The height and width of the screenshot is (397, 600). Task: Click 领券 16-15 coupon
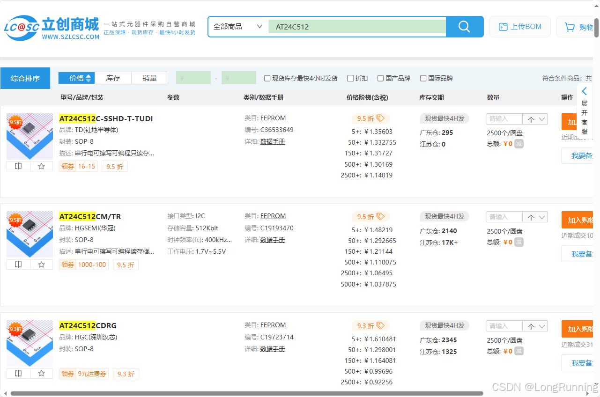78,166
